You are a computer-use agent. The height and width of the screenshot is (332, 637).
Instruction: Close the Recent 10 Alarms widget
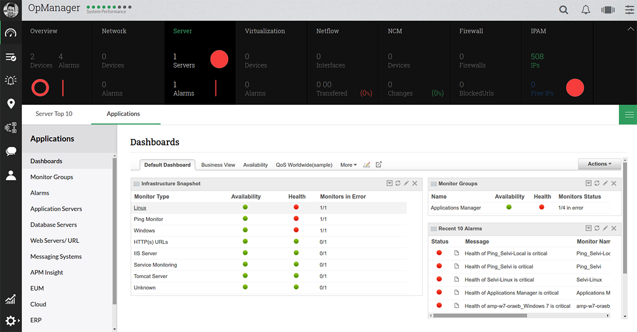coord(614,228)
